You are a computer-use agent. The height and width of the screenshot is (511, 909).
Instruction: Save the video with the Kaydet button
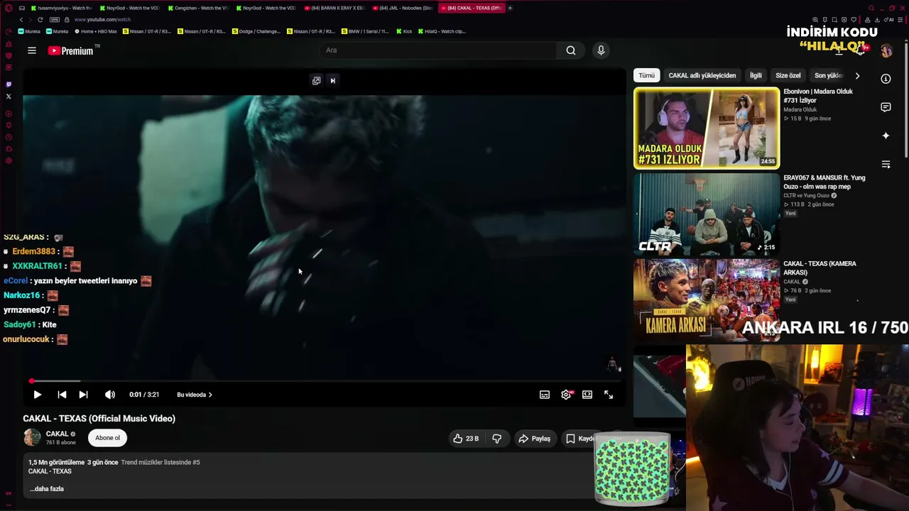(x=580, y=439)
